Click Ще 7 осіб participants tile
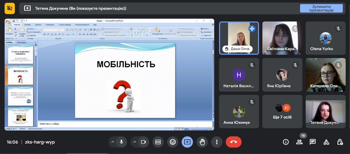Screen dimensions: 350x154 [x=282, y=112]
